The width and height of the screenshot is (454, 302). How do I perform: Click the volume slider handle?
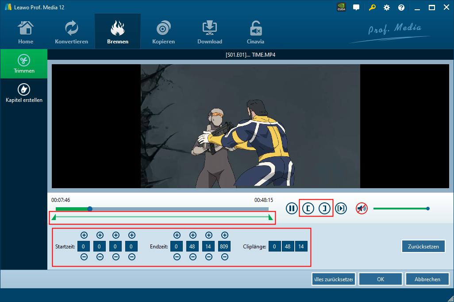[428, 209]
